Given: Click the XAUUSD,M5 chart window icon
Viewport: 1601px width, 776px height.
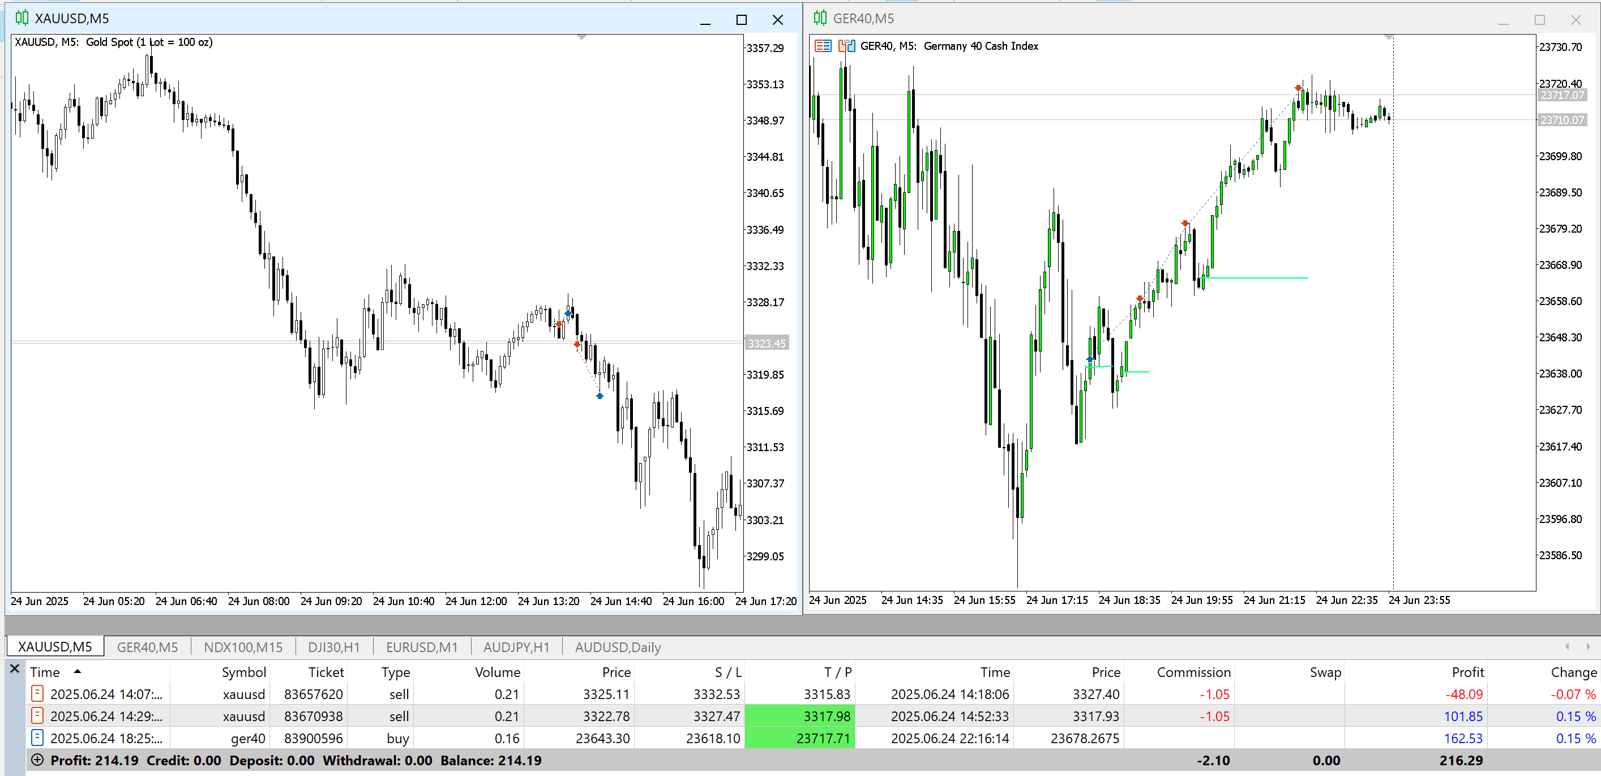Looking at the screenshot, I should click(x=22, y=18).
